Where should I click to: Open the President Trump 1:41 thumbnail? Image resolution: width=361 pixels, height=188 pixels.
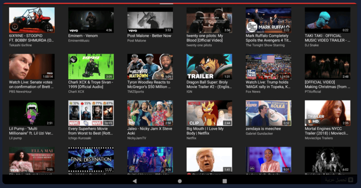[x=209, y=160]
